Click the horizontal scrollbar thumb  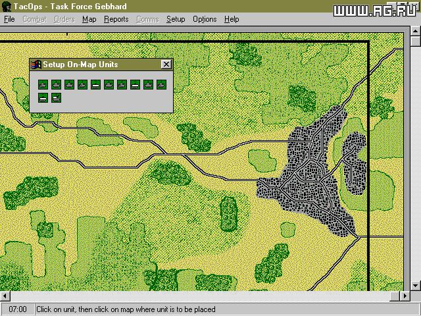395,296
